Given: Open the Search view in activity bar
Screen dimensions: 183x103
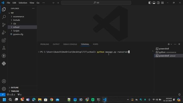Looking at the screenshot, I should [4, 17].
